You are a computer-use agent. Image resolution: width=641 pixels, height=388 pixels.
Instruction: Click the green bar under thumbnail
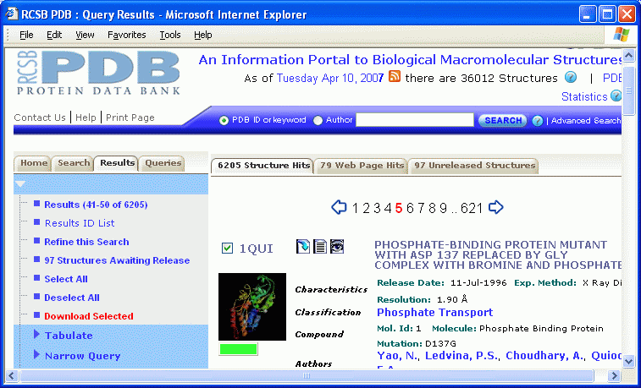point(238,349)
